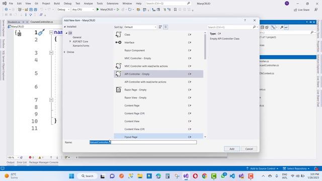Click Select Repository in status bar

point(296,168)
